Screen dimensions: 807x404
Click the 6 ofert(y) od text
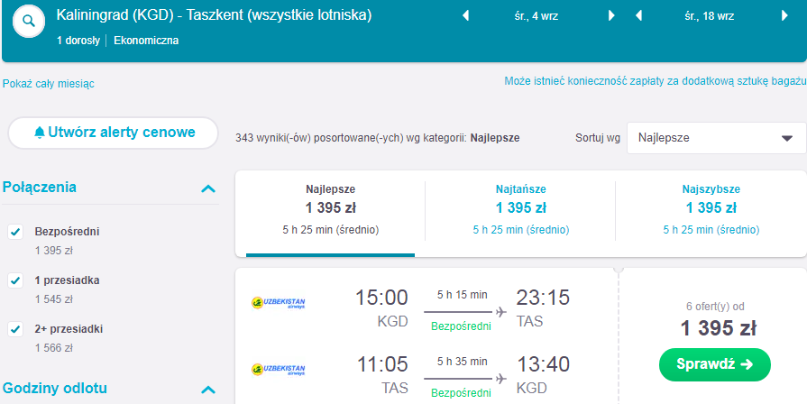click(715, 307)
